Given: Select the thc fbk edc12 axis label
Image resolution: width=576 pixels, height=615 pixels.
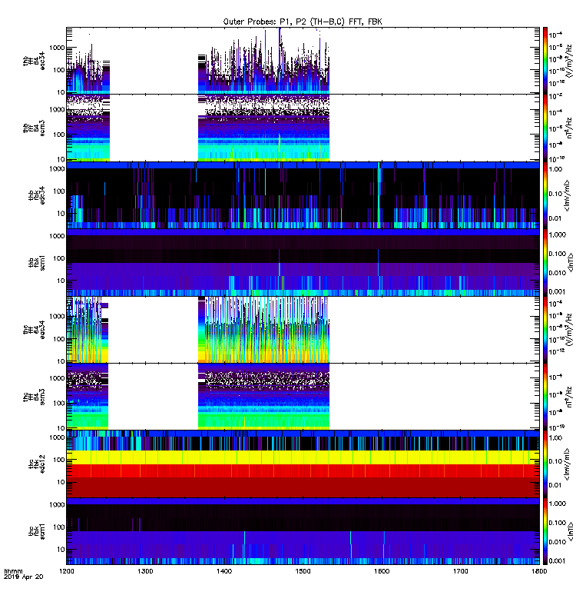Looking at the screenshot, I should (36, 464).
